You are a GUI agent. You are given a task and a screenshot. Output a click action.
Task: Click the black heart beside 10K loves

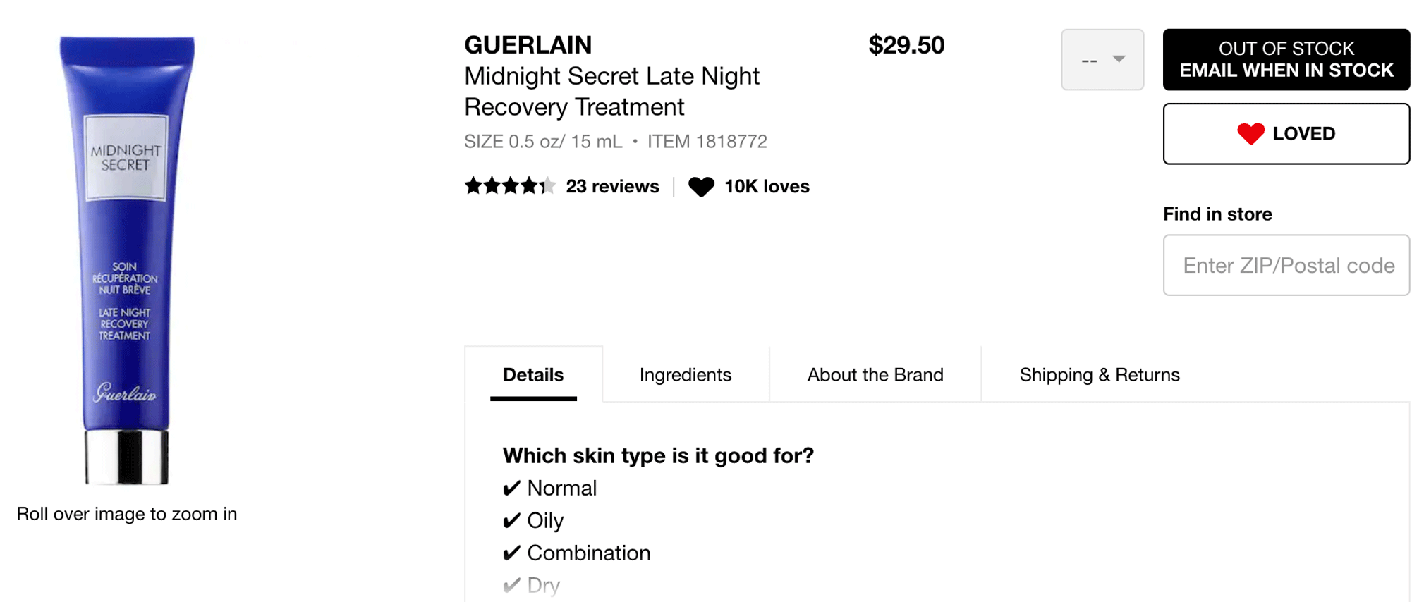click(x=701, y=187)
